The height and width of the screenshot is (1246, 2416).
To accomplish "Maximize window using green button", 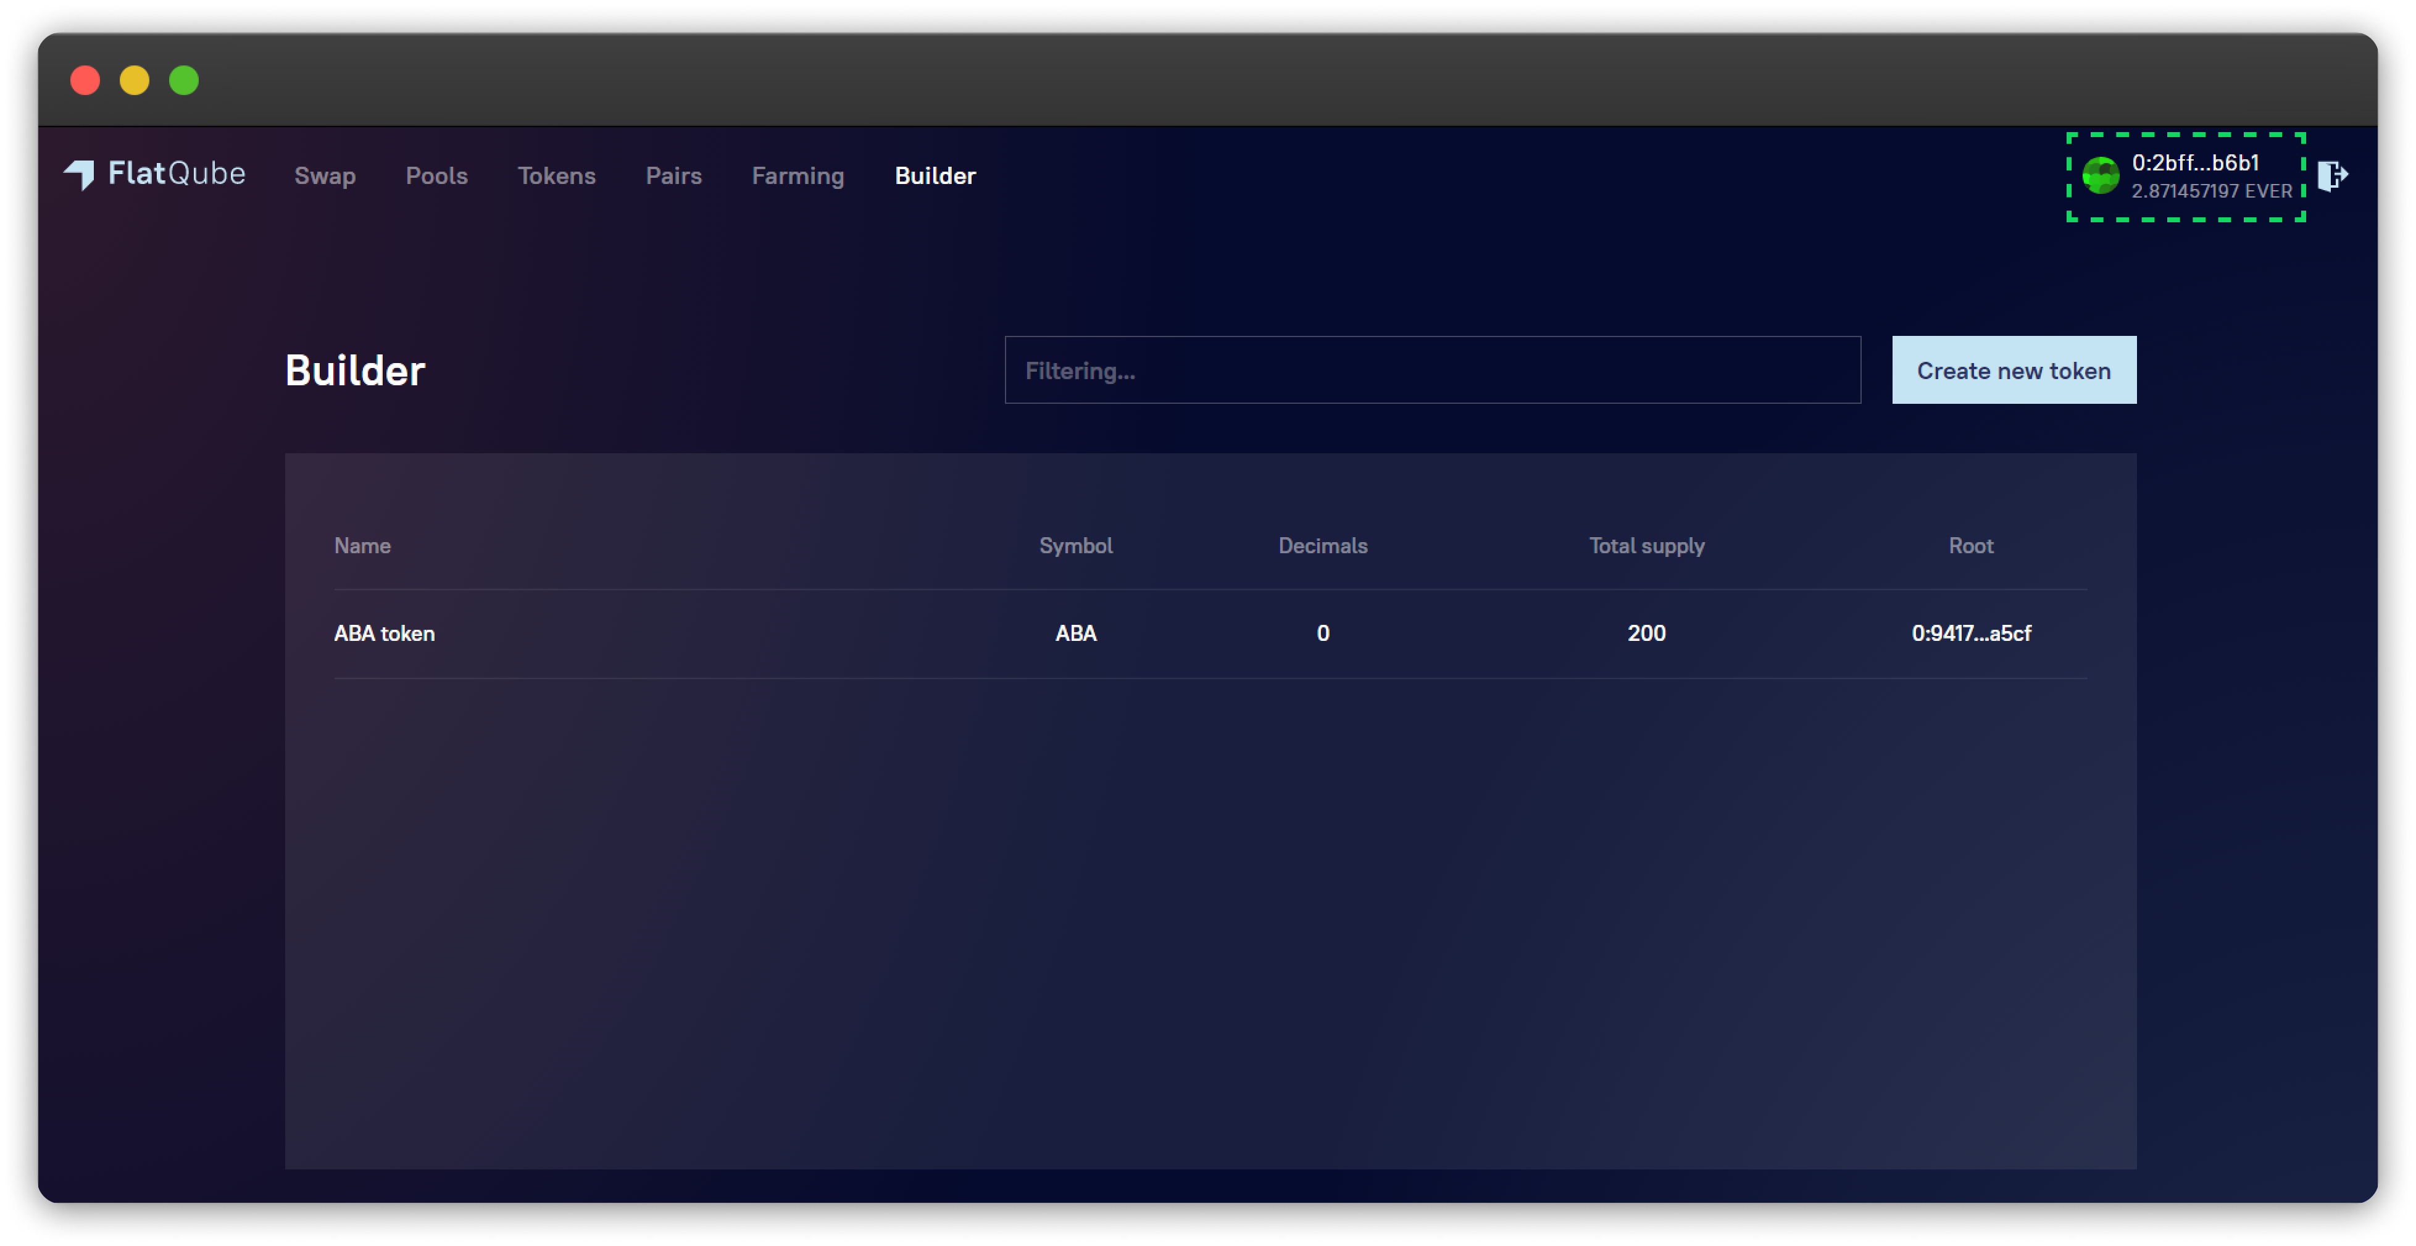I will (x=184, y=81).
